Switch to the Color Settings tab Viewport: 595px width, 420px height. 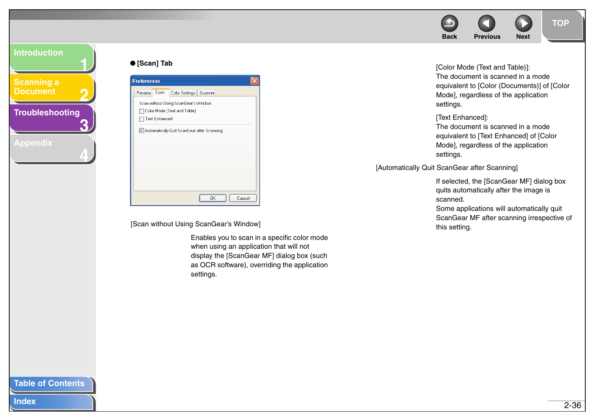(x=183, y=93)
